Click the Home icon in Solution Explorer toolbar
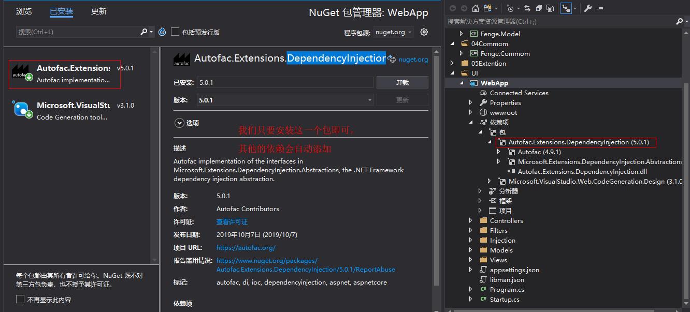Viewport: 690px width, 312px height. tap(475, 8)
